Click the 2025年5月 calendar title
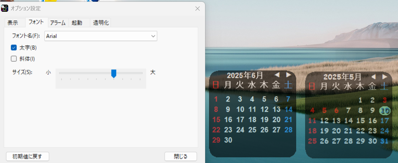Viewport: 398px width, 163px height. (x=342, y=77)
